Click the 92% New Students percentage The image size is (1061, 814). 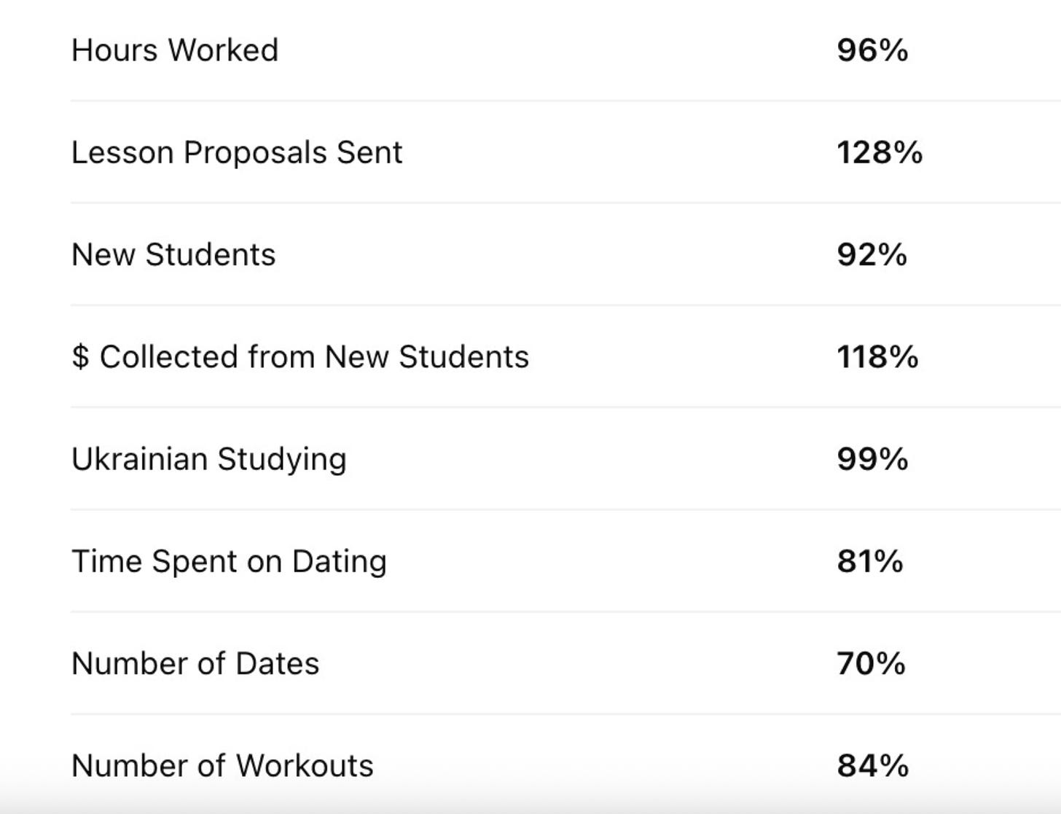pyautogui.click(x=872, y=254)
